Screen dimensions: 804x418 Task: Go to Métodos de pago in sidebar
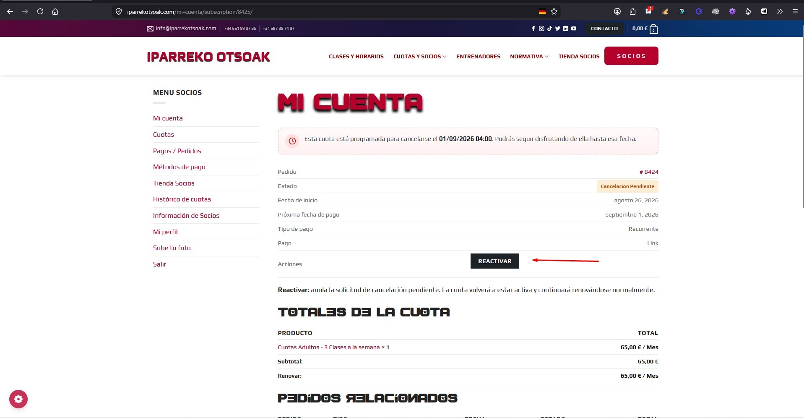179,167
